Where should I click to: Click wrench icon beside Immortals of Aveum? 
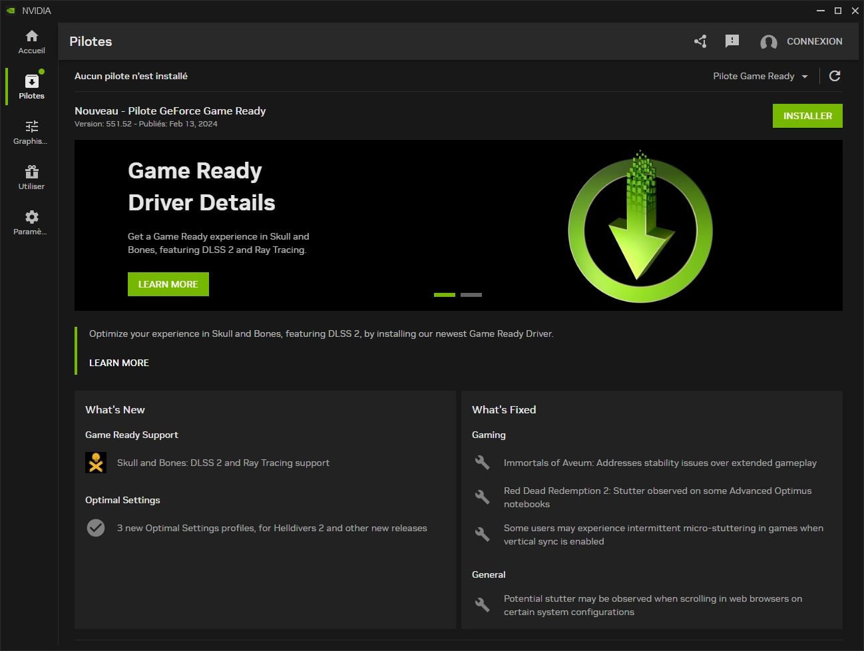(483, 463)
